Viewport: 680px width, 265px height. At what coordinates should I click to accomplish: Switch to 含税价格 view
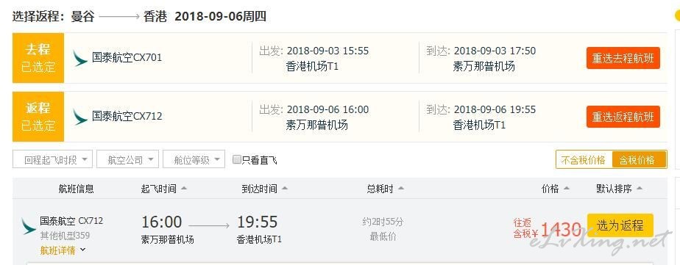pos(640,160)
